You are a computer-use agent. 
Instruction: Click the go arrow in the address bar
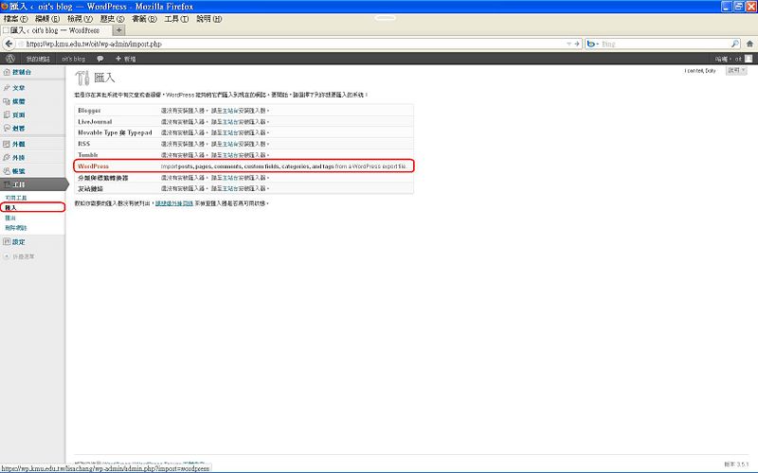[x=577, y=44]
